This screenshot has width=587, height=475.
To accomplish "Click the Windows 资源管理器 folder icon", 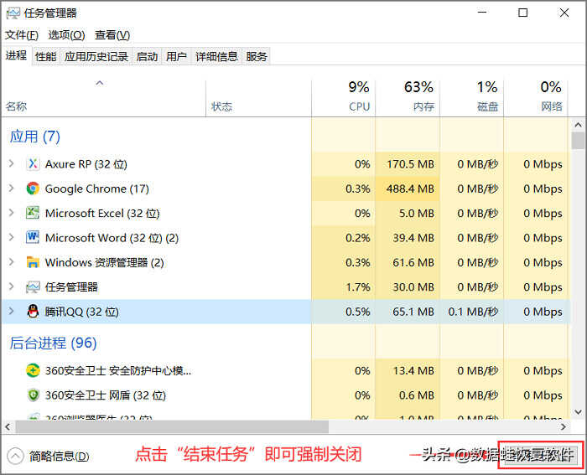I will tap(33, 262).
